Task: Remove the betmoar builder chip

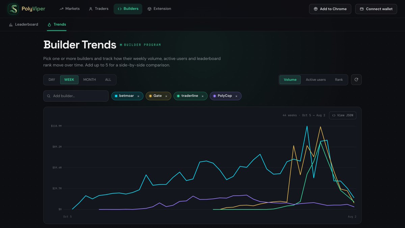Action: [x=138, y=96]
